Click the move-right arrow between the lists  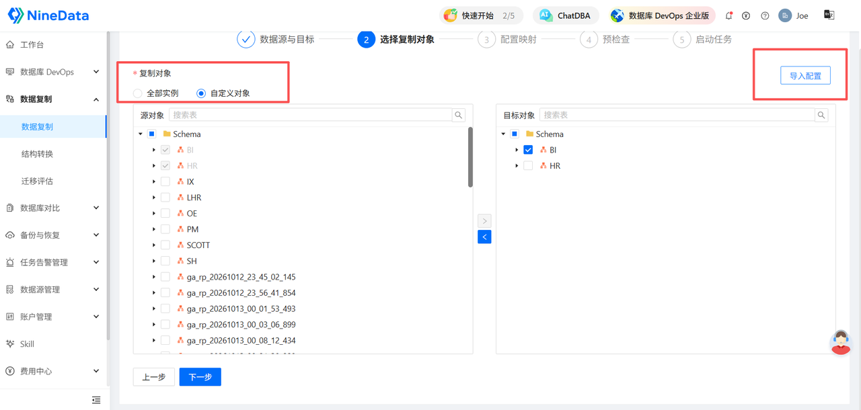pos(484,220)
